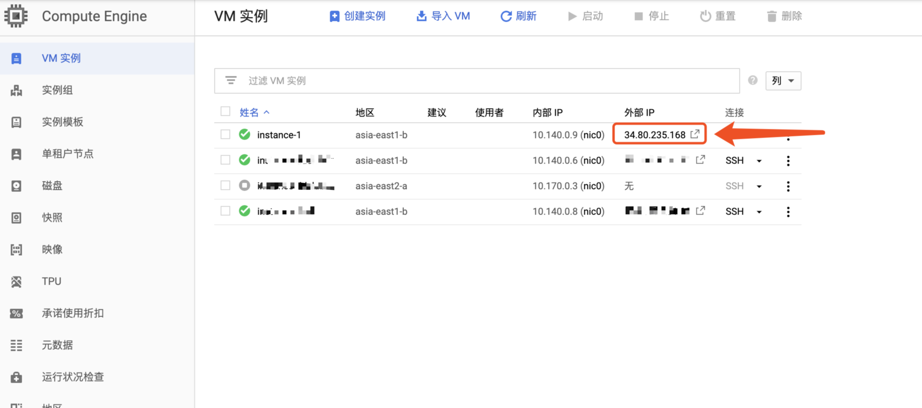This screenshot has width=922, height=408.
Task: Open 实例组 in the sidebar
Action: click(97, 90)
